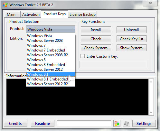Run Check System function
This screenshot has width=160, height=131.
[x=96, y=48]
